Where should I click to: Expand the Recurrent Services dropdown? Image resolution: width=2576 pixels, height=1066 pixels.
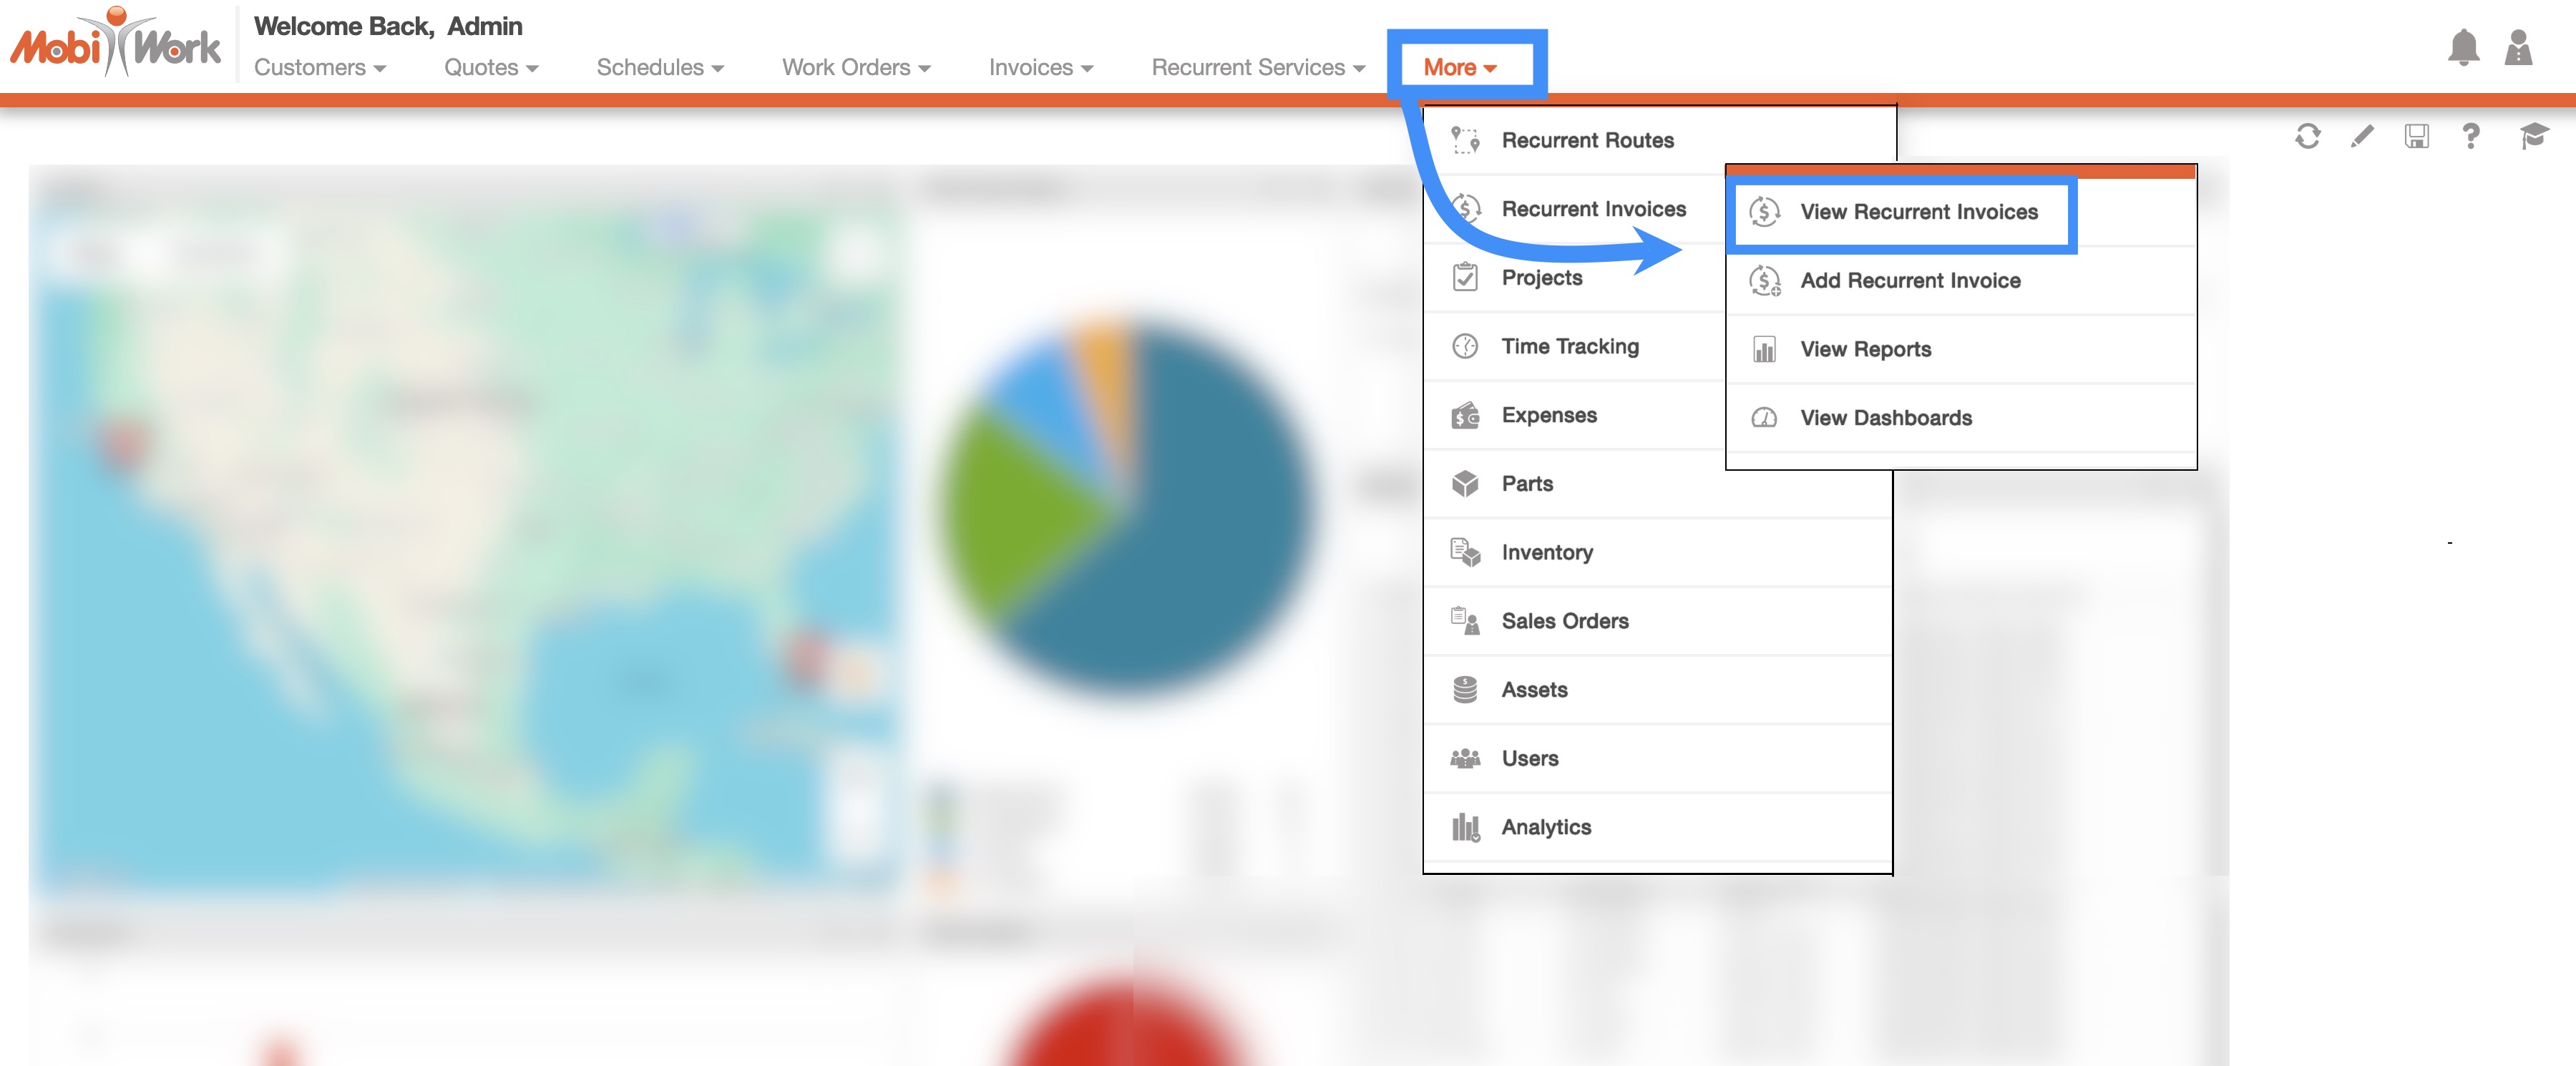click(1257, 68)
